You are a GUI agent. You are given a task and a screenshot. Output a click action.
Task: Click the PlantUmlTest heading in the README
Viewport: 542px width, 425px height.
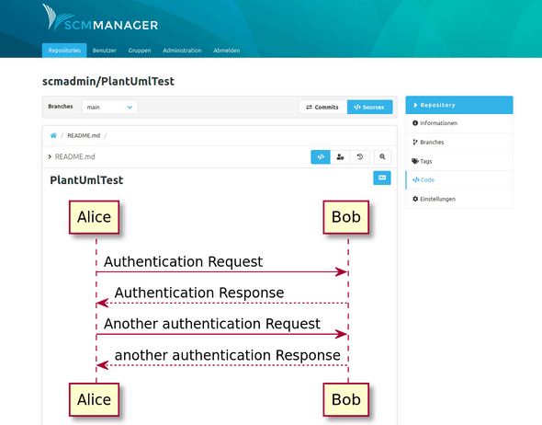[86, 180]
